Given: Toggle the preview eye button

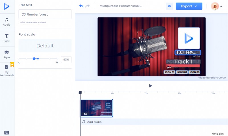Looking at the screenshot, I should click(169, 6).
